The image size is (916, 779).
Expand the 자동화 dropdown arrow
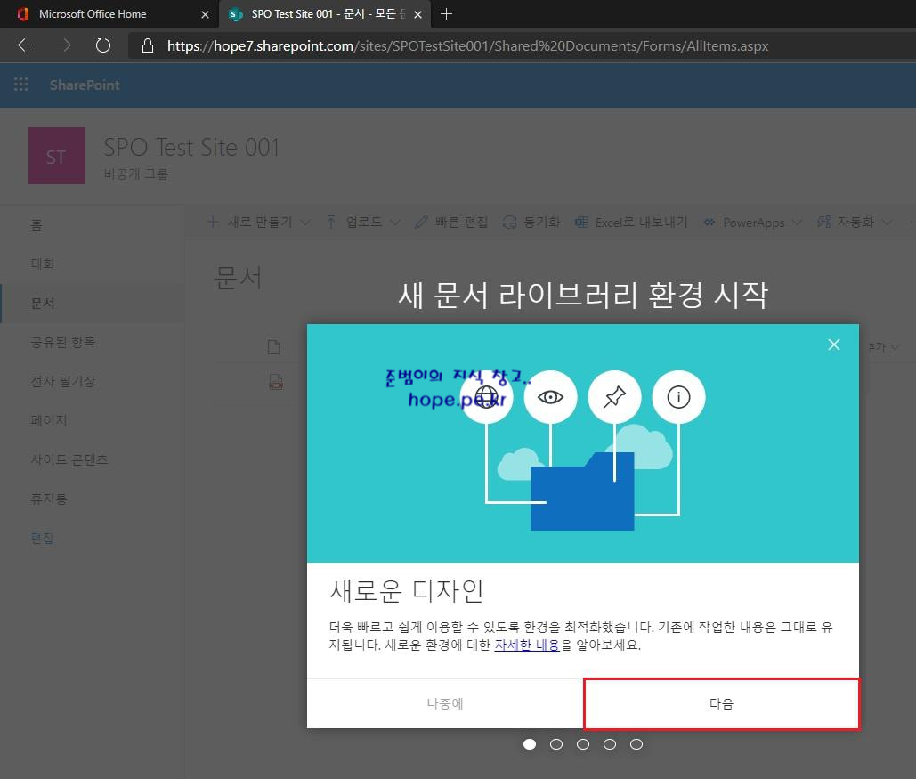[x=888, y=223]
